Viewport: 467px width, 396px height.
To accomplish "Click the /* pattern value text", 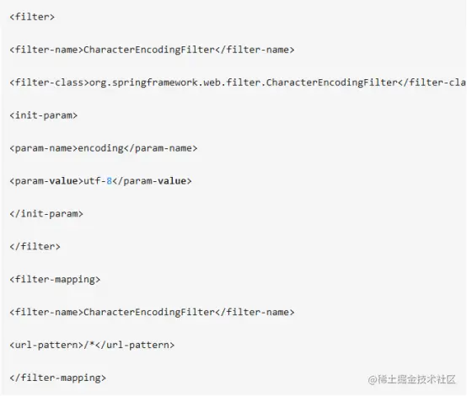I will point(89,345).
